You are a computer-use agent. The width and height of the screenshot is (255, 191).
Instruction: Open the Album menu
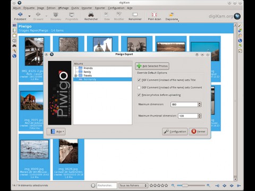[x=17, y=8]
